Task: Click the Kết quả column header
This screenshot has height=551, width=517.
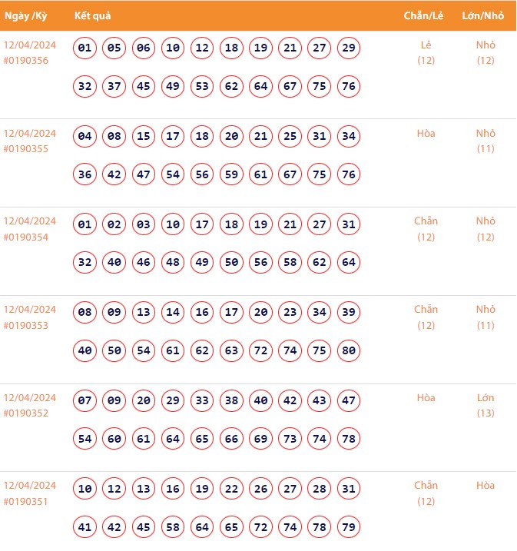Action: pyautogui.click(x=94, y=16)
